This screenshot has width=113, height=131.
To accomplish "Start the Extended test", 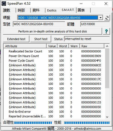I will point(16,39).
